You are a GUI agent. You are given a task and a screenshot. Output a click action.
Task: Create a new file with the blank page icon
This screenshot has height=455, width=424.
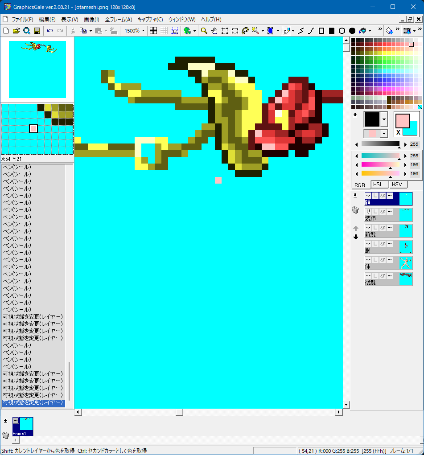[6, 31]
